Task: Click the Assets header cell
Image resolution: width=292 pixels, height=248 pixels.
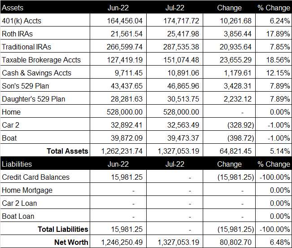Action: 45,7
